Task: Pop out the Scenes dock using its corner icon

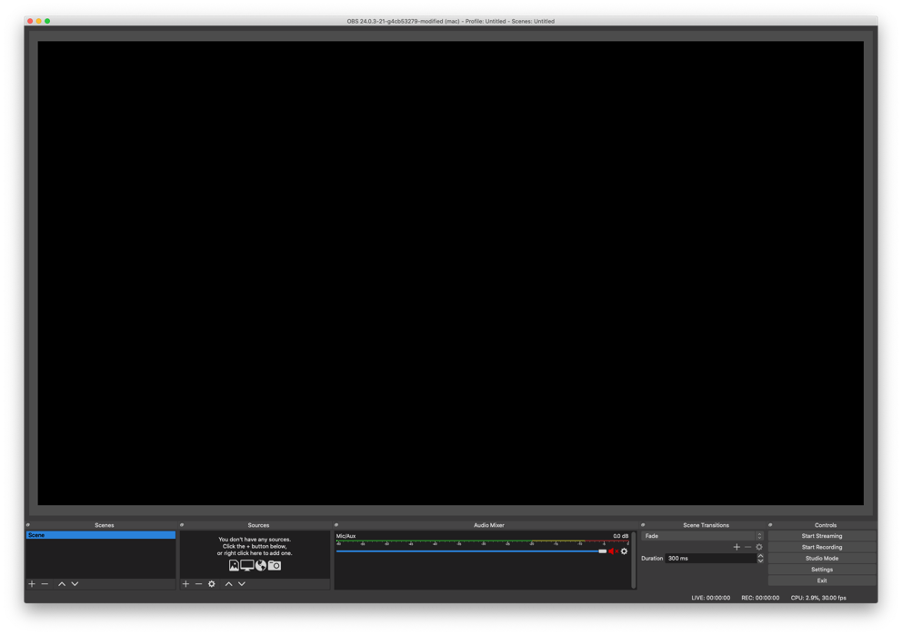Action: coord(28,525)
